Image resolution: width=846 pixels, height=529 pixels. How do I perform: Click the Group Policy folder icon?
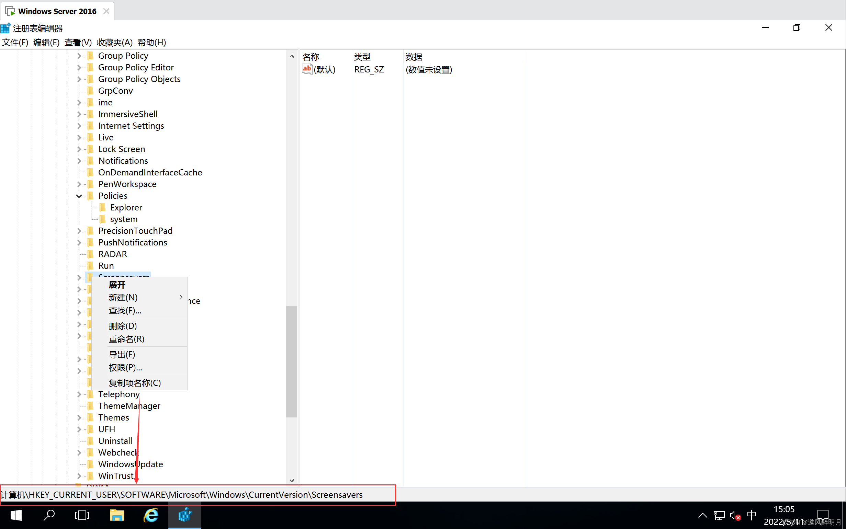[90, 56]
